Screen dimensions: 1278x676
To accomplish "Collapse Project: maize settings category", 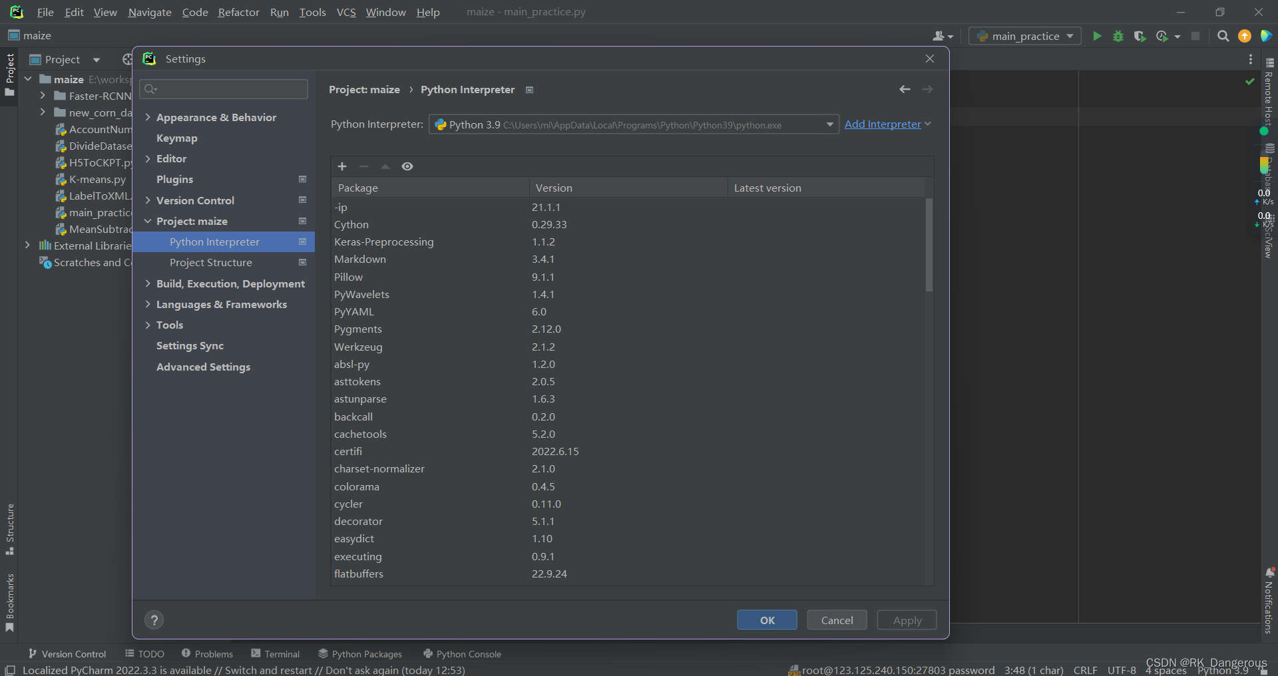I will [x=148, y=221].
